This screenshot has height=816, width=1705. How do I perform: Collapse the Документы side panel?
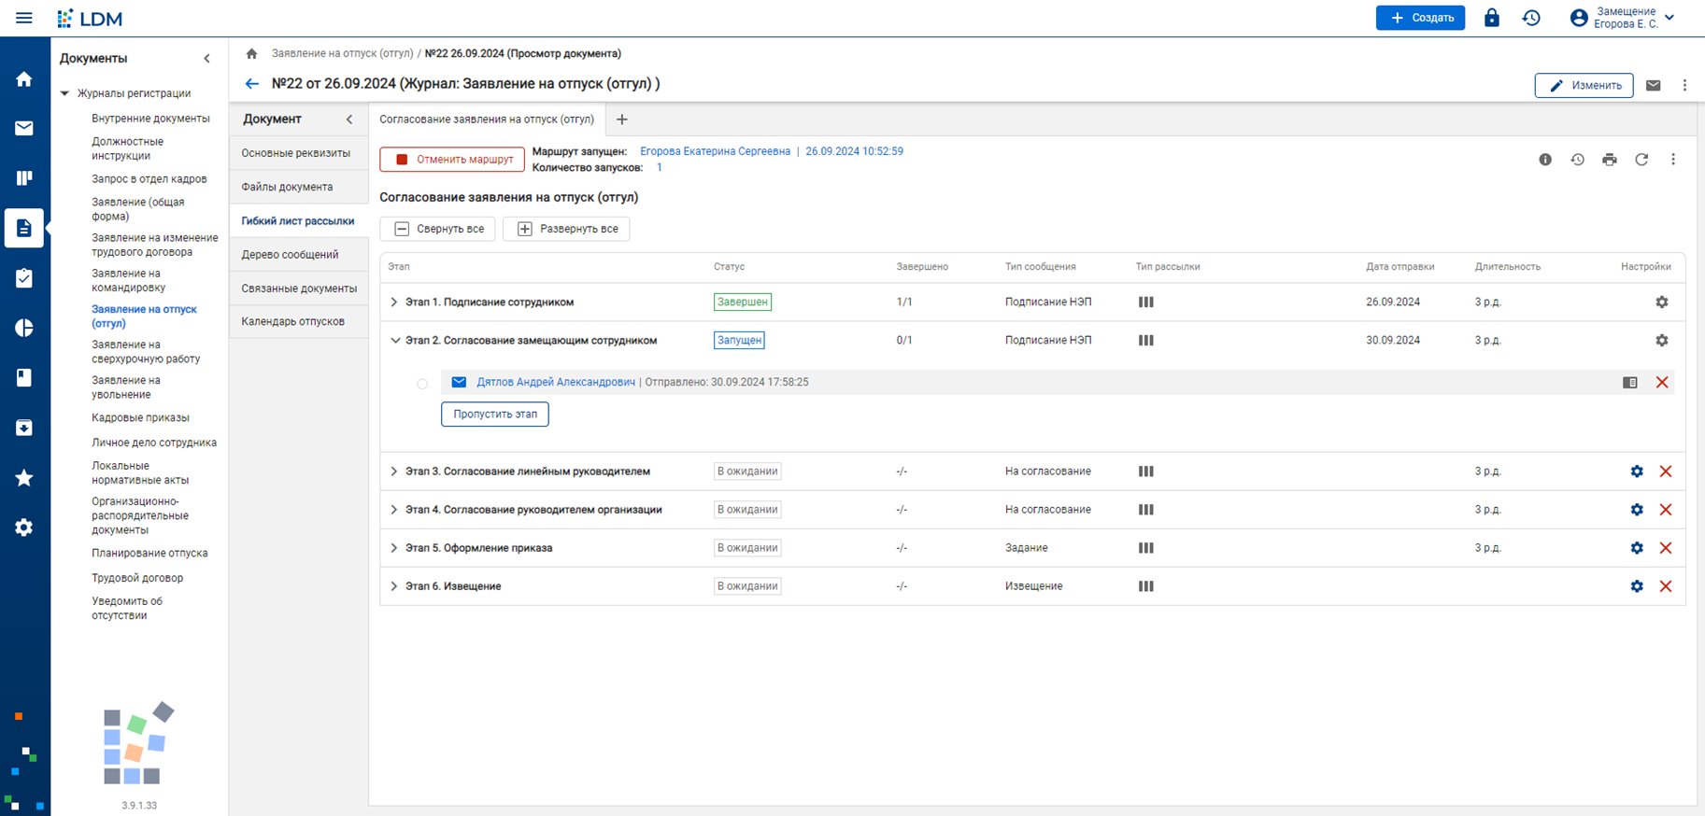click(x=207, y=59)
